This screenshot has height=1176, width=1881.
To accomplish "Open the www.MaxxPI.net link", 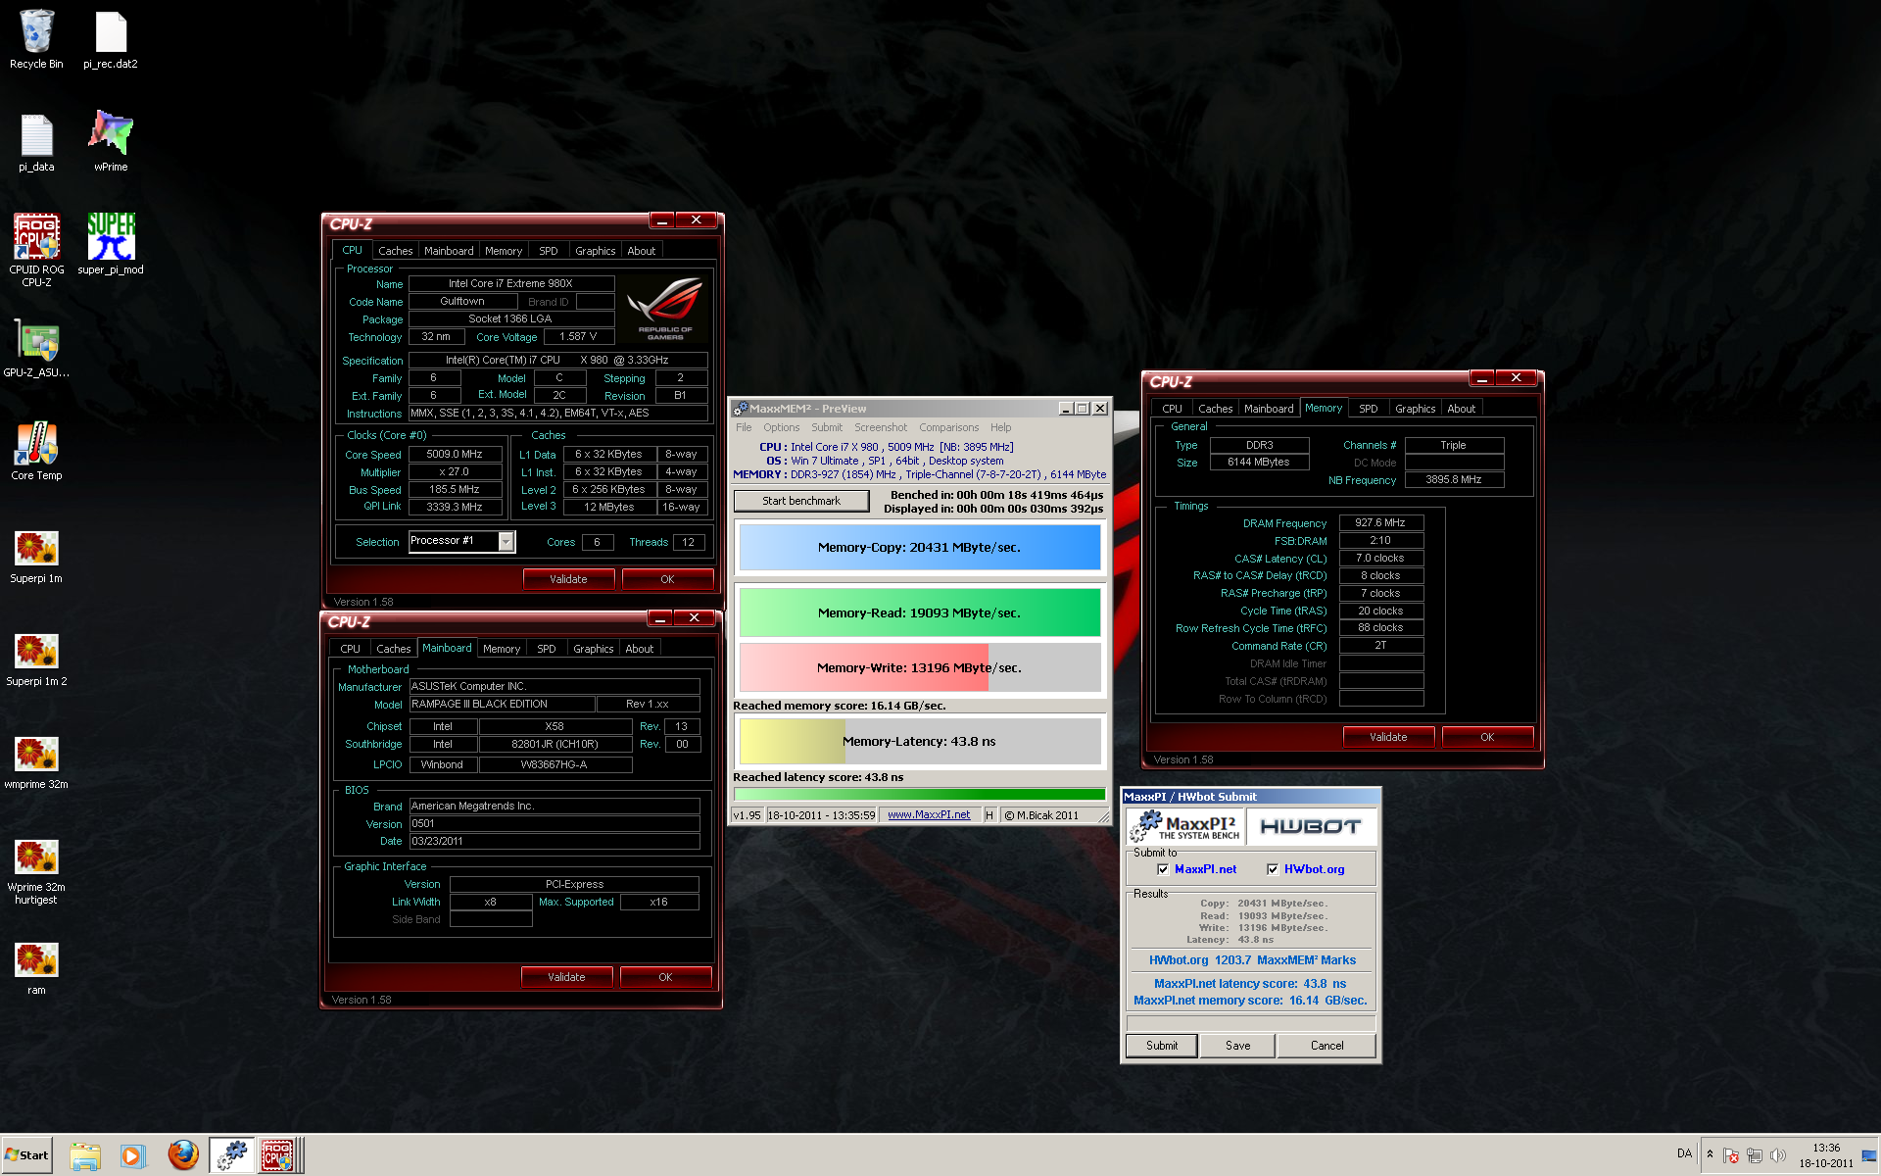I will click(x=929, y=815).
